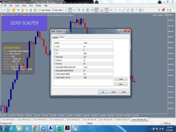Click the Load button

point(121,79)
